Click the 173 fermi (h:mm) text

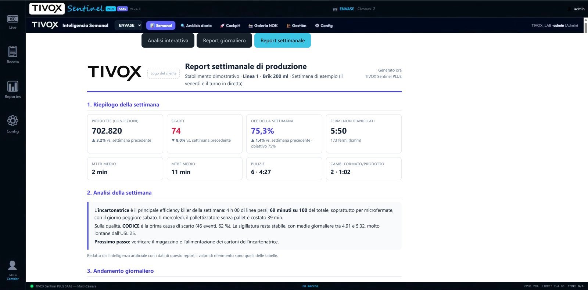pos(346,141)
